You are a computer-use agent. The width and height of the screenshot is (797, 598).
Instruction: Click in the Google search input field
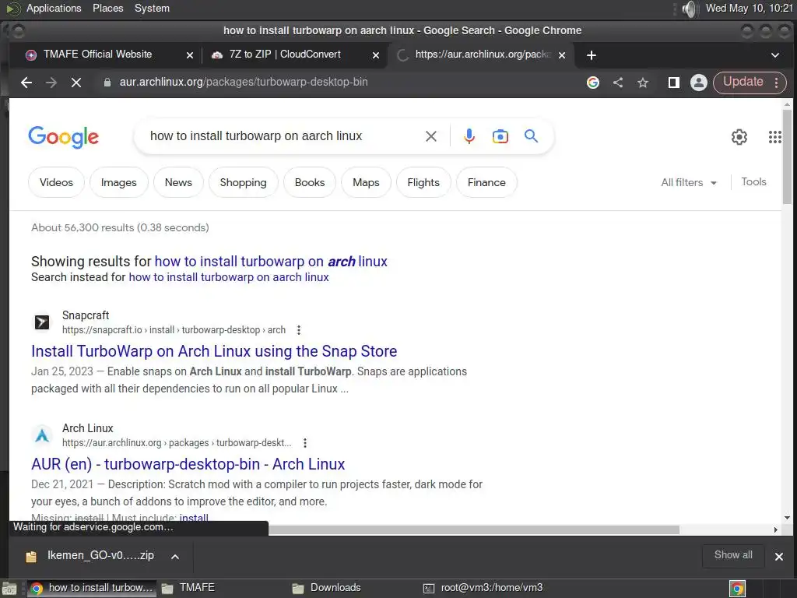pos(282,136)
